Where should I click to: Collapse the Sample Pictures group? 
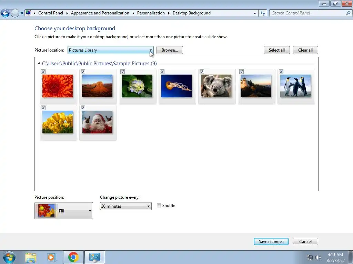[x=39, y=64]
